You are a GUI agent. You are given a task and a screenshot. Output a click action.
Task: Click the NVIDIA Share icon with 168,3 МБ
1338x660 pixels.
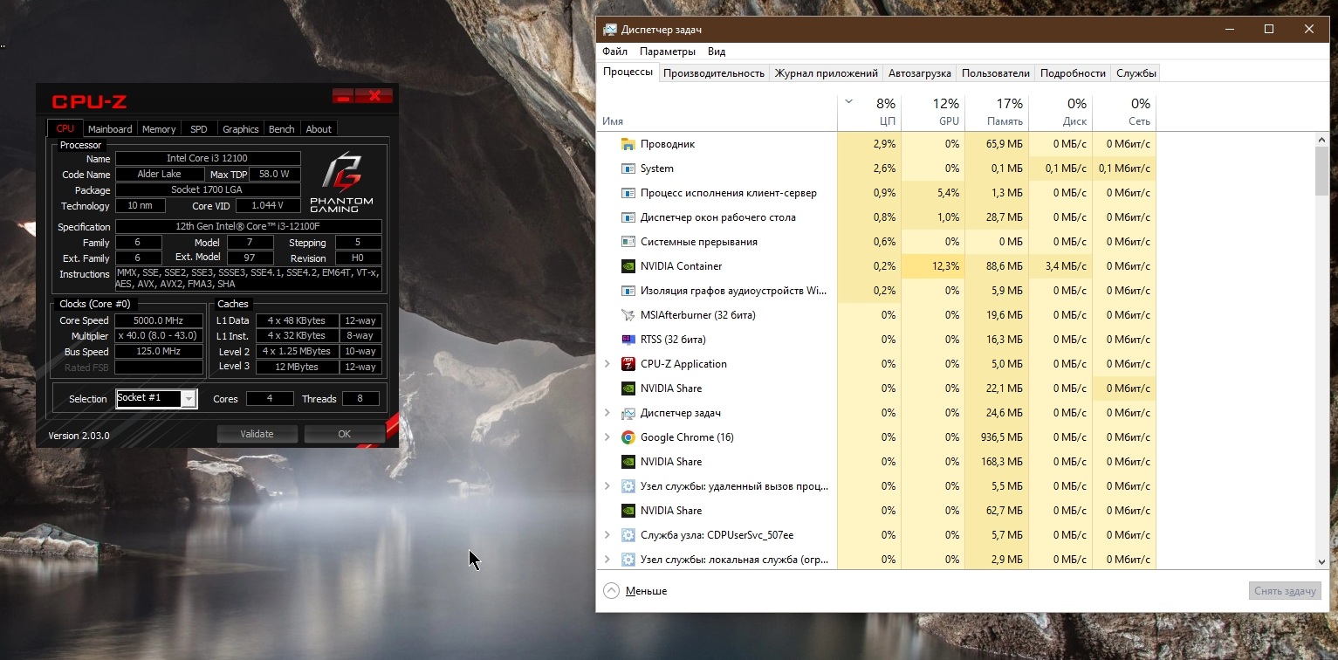click(628, 462)
